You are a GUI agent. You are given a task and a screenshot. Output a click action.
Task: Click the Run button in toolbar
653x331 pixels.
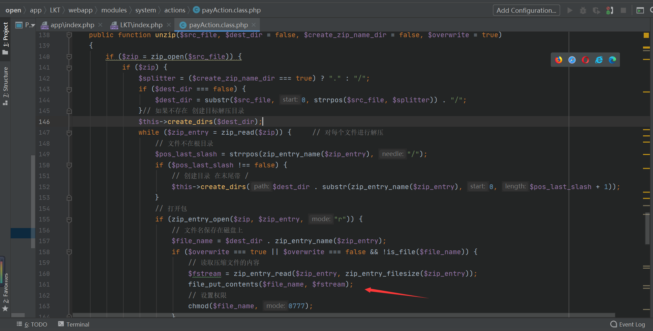(570, 10)
